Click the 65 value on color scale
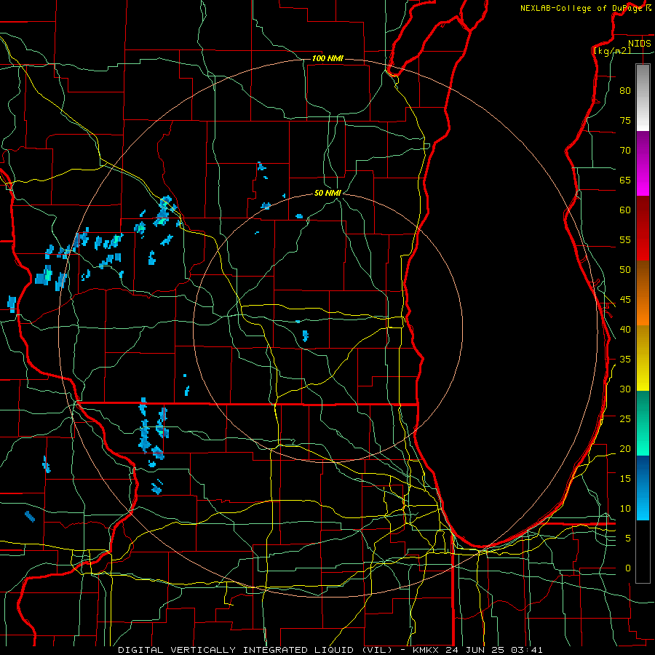Image resolution: width=655 pixels, height=655 pixels. click(625, 180)
